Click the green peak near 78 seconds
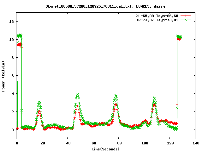 coord(116,95)
